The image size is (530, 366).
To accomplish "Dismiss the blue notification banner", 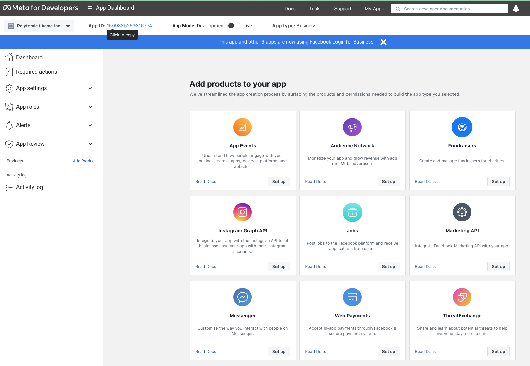I will [x=384, y=42].
